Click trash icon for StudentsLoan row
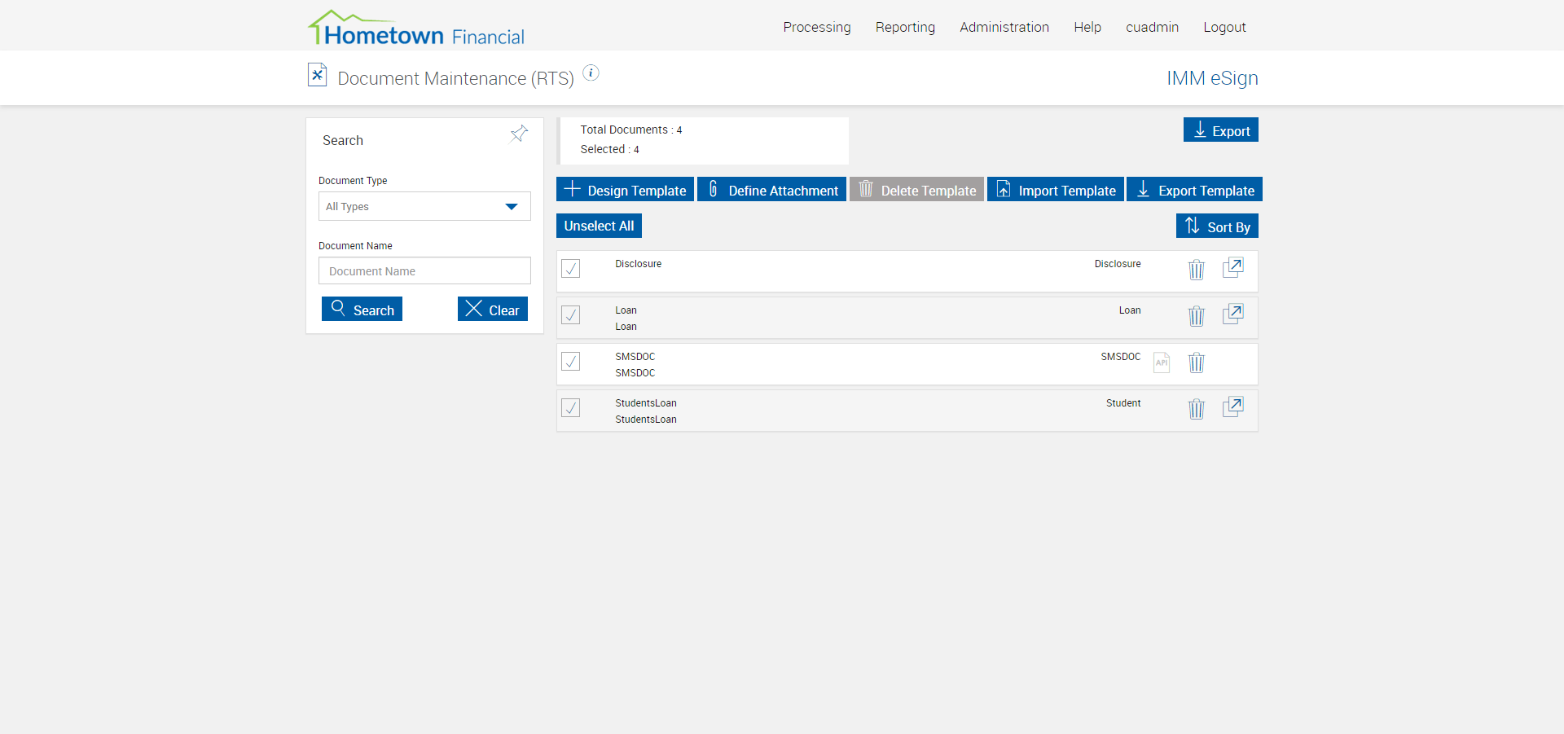 point(1196,409)
